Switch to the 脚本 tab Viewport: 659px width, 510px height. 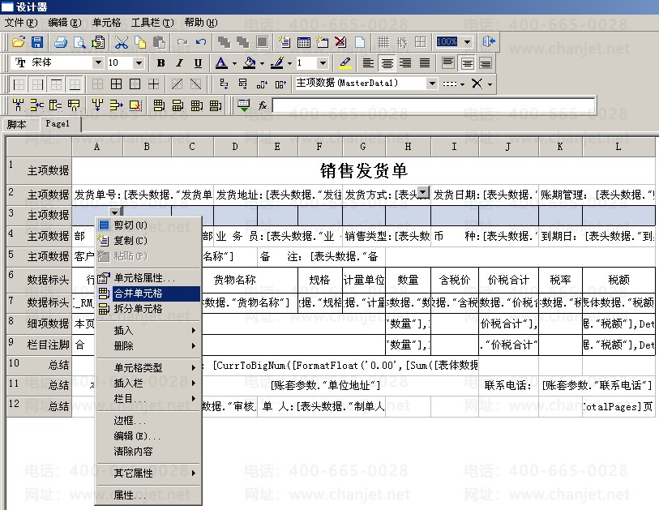point(17,125)
